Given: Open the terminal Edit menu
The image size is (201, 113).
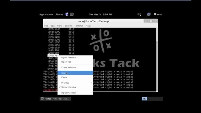Looking at the screenshot, I should pyautogui.click(x=52, y=26).
